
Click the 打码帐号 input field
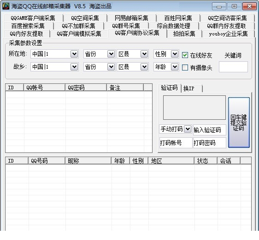coord(176,143)
